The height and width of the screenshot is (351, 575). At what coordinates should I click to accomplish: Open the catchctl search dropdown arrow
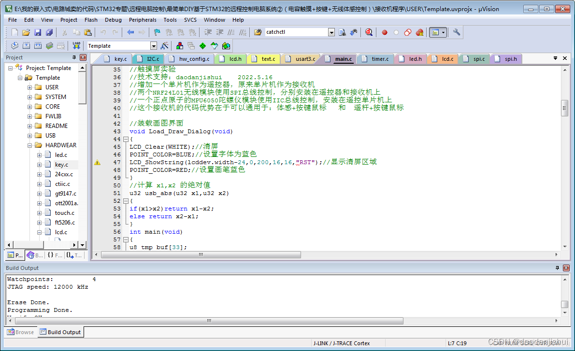tap(331, 32)
